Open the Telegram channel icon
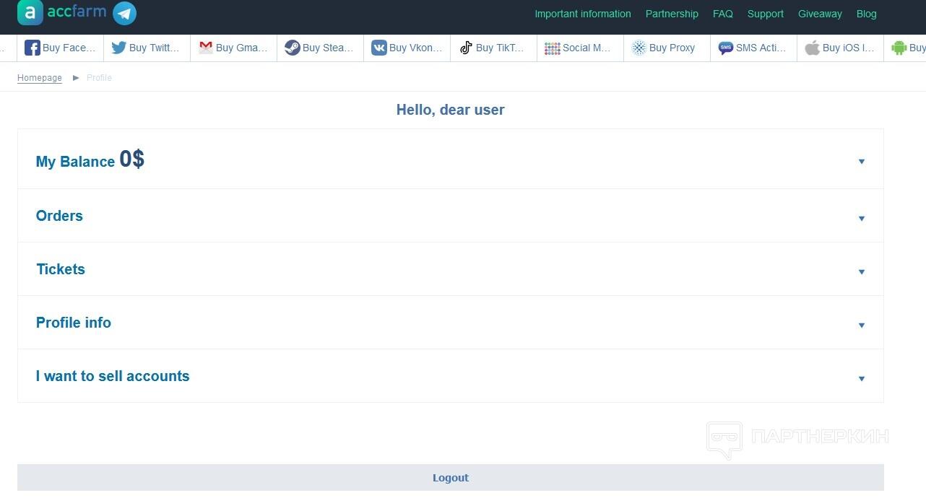Image resolution: width=926 pixels, height=498 pixels. pyautogui.click(x=124, y=13)
